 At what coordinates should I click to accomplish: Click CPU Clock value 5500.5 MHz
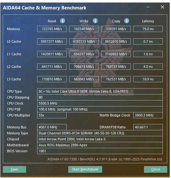[x=100, y=103]
